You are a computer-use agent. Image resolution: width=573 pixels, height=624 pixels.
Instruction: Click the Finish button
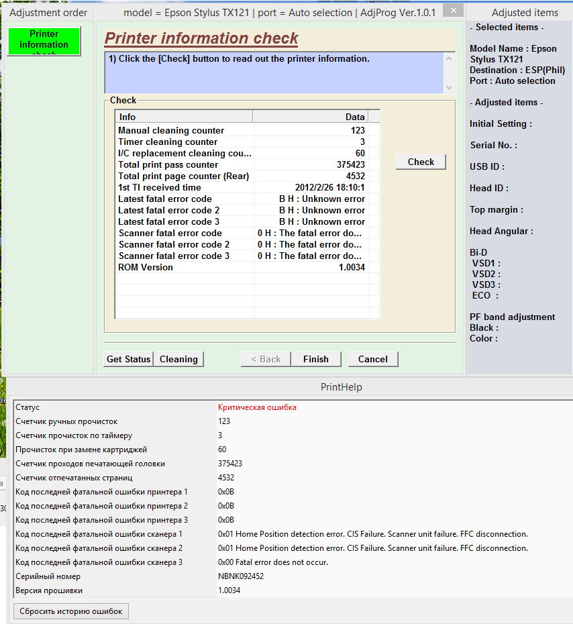click(x=316, y=359)
